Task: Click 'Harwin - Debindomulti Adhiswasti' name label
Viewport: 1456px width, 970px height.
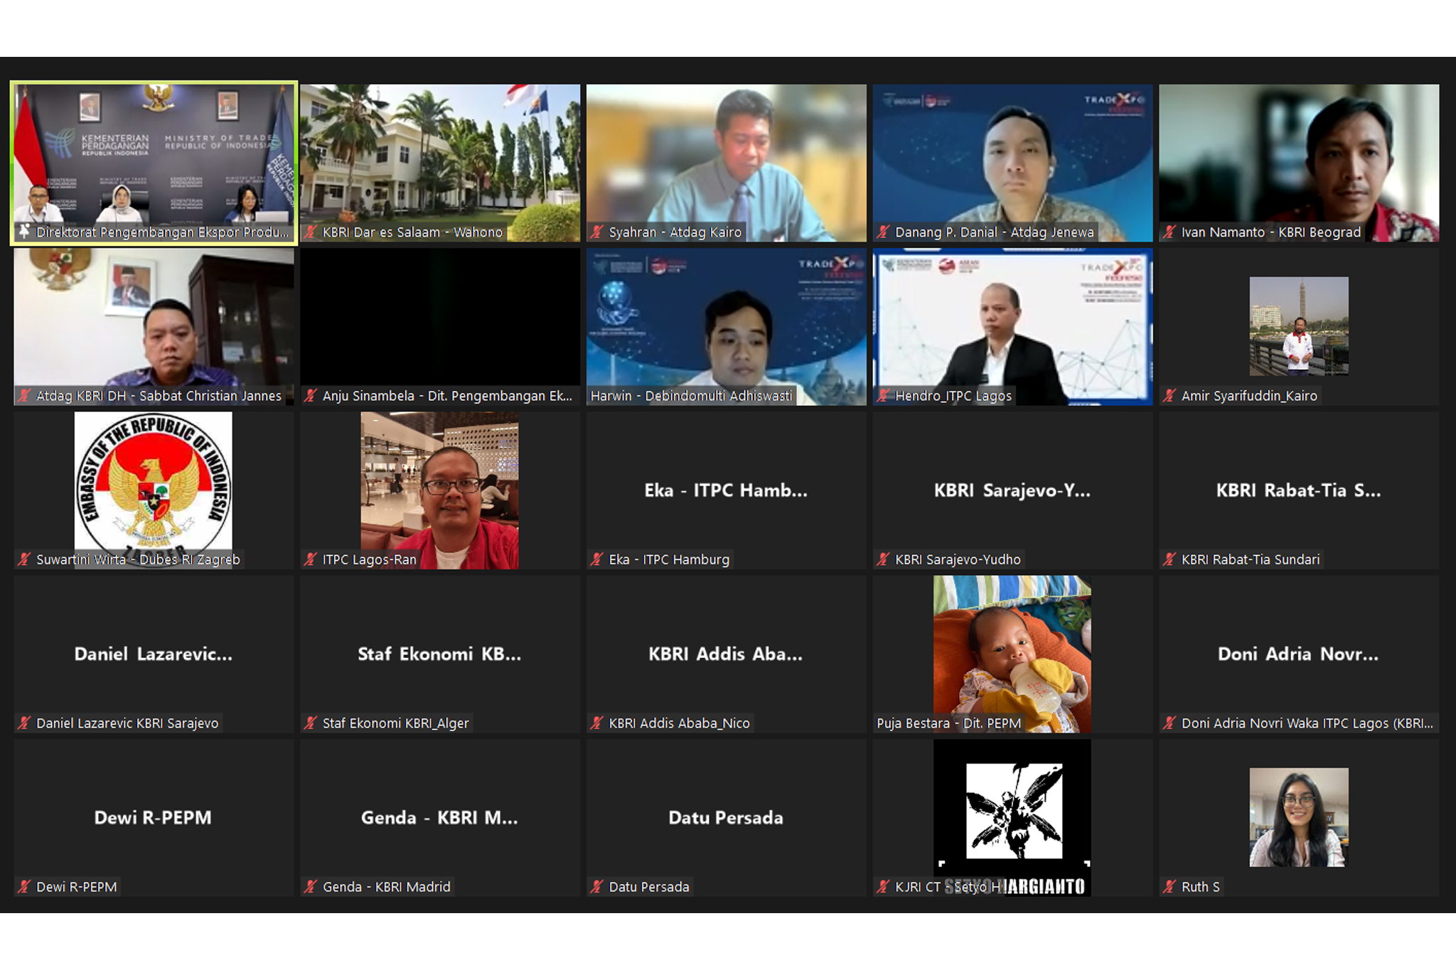Action: point(691,396)
